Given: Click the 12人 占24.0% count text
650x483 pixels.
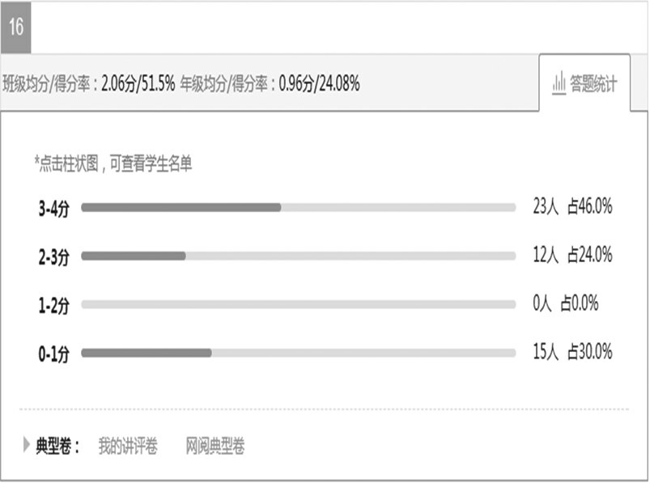Looking at the screenshot, I should click(x=572, y=254).
